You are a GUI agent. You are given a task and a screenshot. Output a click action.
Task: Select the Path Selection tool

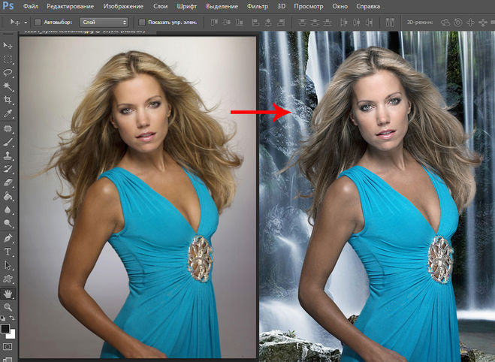click(x=8, y=265)
